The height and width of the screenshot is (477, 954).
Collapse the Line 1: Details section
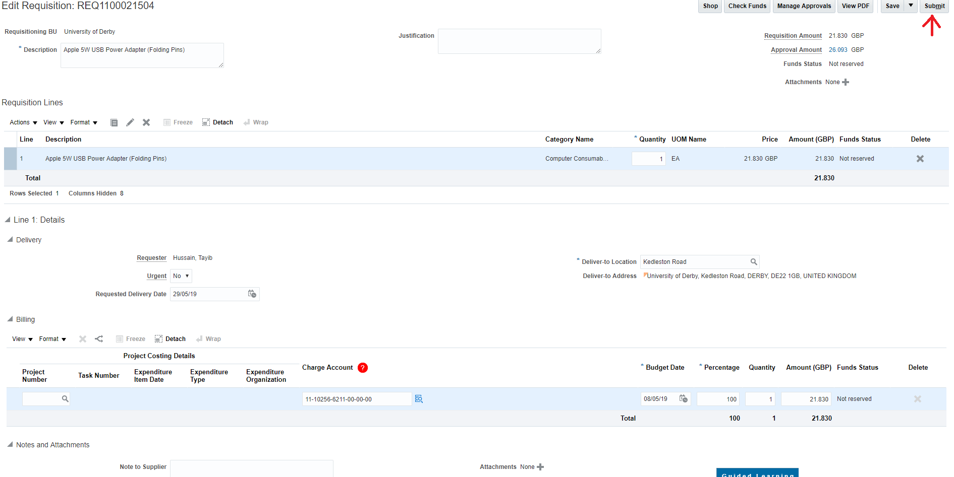[x=8, y=220]
